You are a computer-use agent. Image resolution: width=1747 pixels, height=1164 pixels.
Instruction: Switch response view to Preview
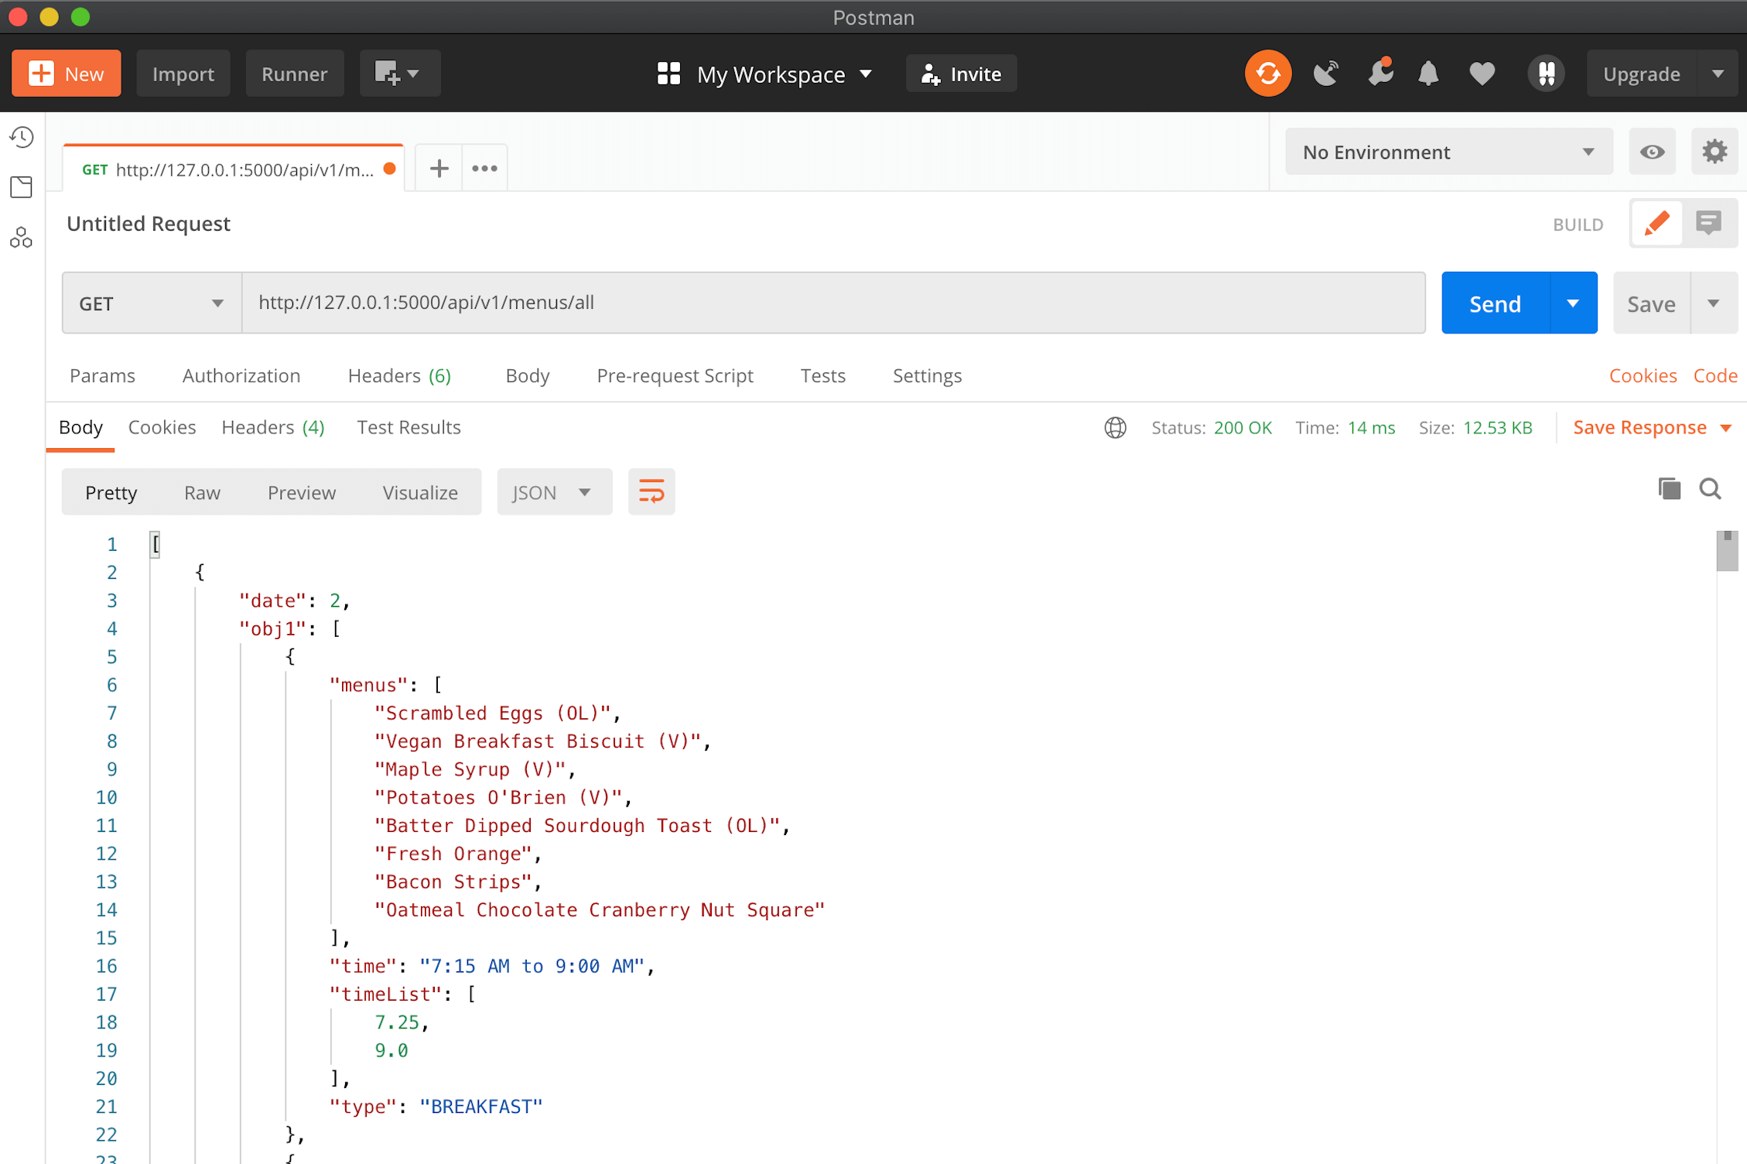302,493
